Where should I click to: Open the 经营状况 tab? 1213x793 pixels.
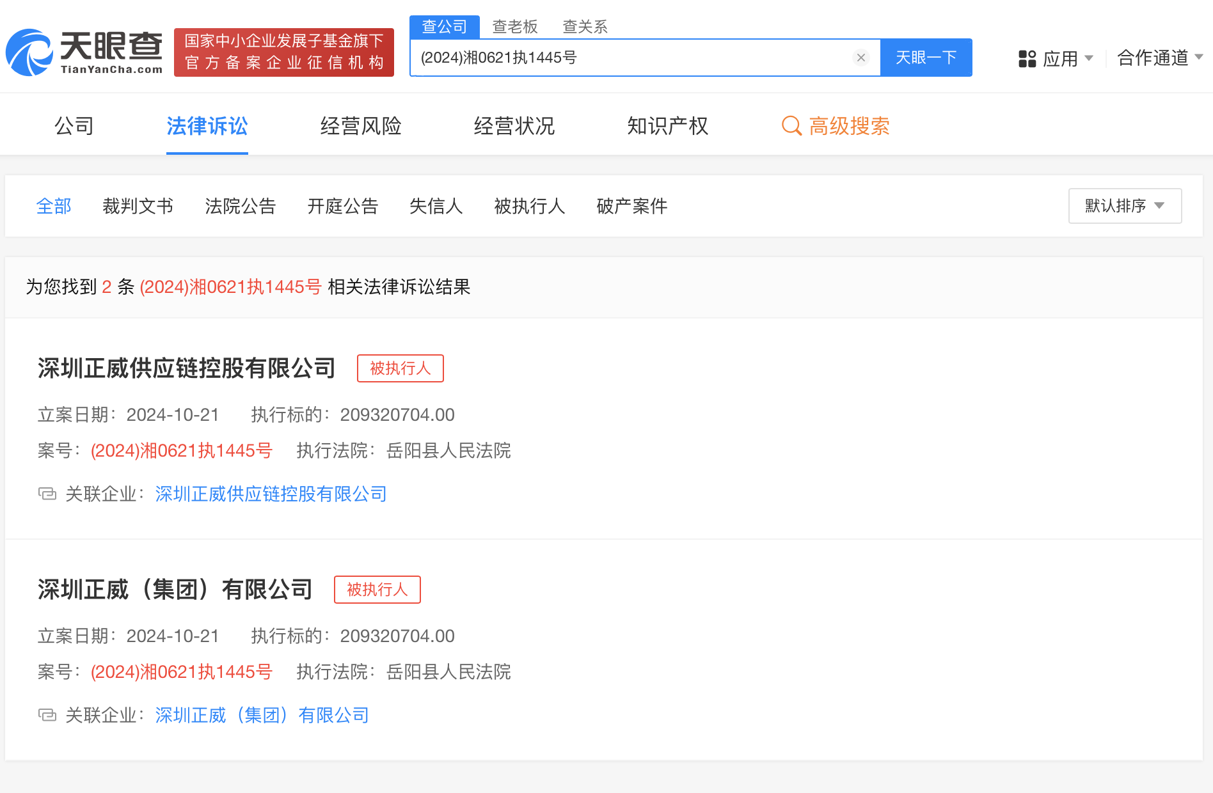514,126
